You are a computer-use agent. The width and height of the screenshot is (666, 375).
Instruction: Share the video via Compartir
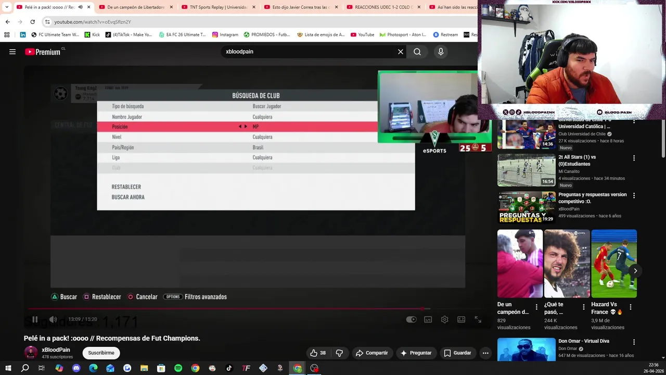click(x=372, y=353)
